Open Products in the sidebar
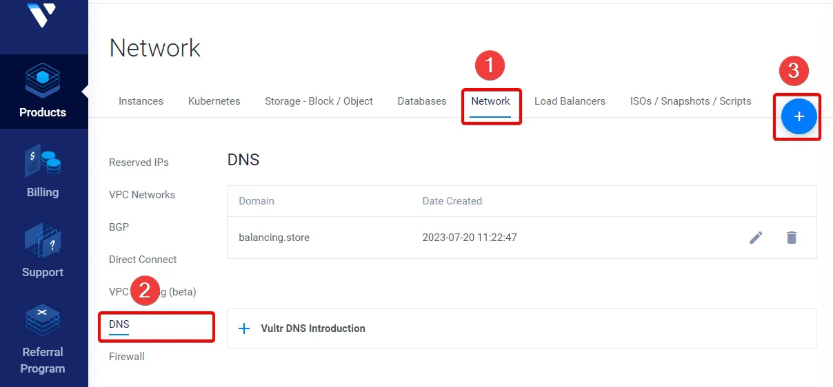The width and height of the screenshot is (833, 387). 43,92
